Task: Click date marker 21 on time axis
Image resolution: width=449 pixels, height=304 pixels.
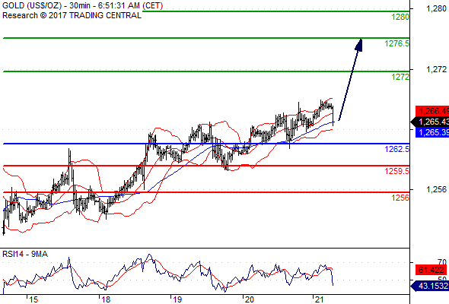Action: pyautogui.click(x=319, y=299)
